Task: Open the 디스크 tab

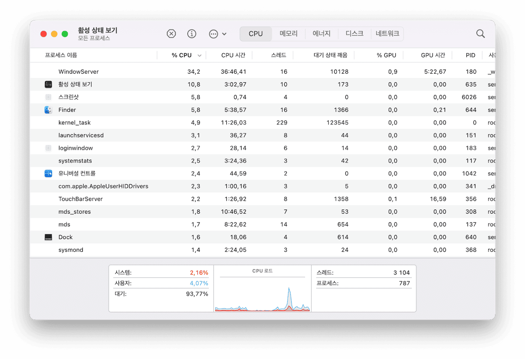Action: click(x=354, y=34)
